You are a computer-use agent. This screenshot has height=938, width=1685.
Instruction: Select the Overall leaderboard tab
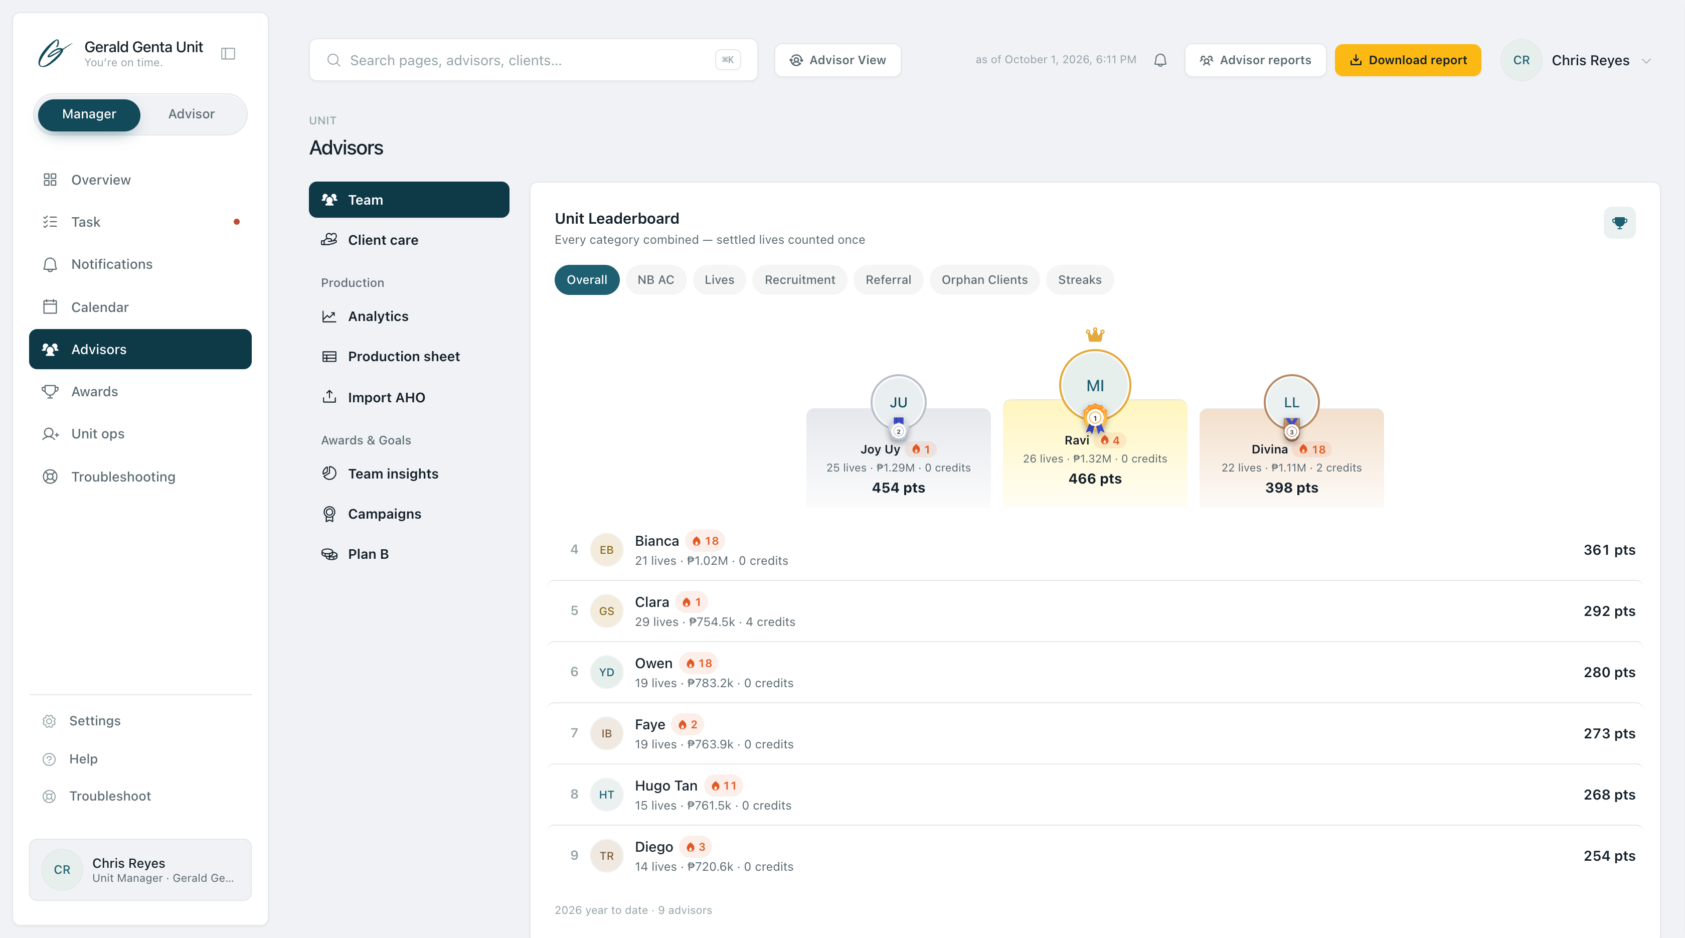click(587, 280)
